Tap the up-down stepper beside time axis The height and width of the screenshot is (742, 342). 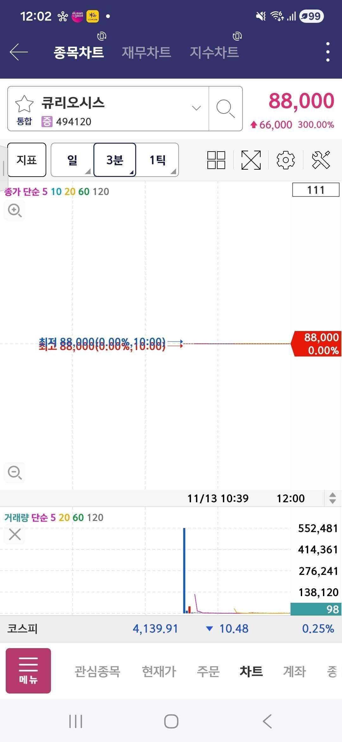click(x=332, y=498)
